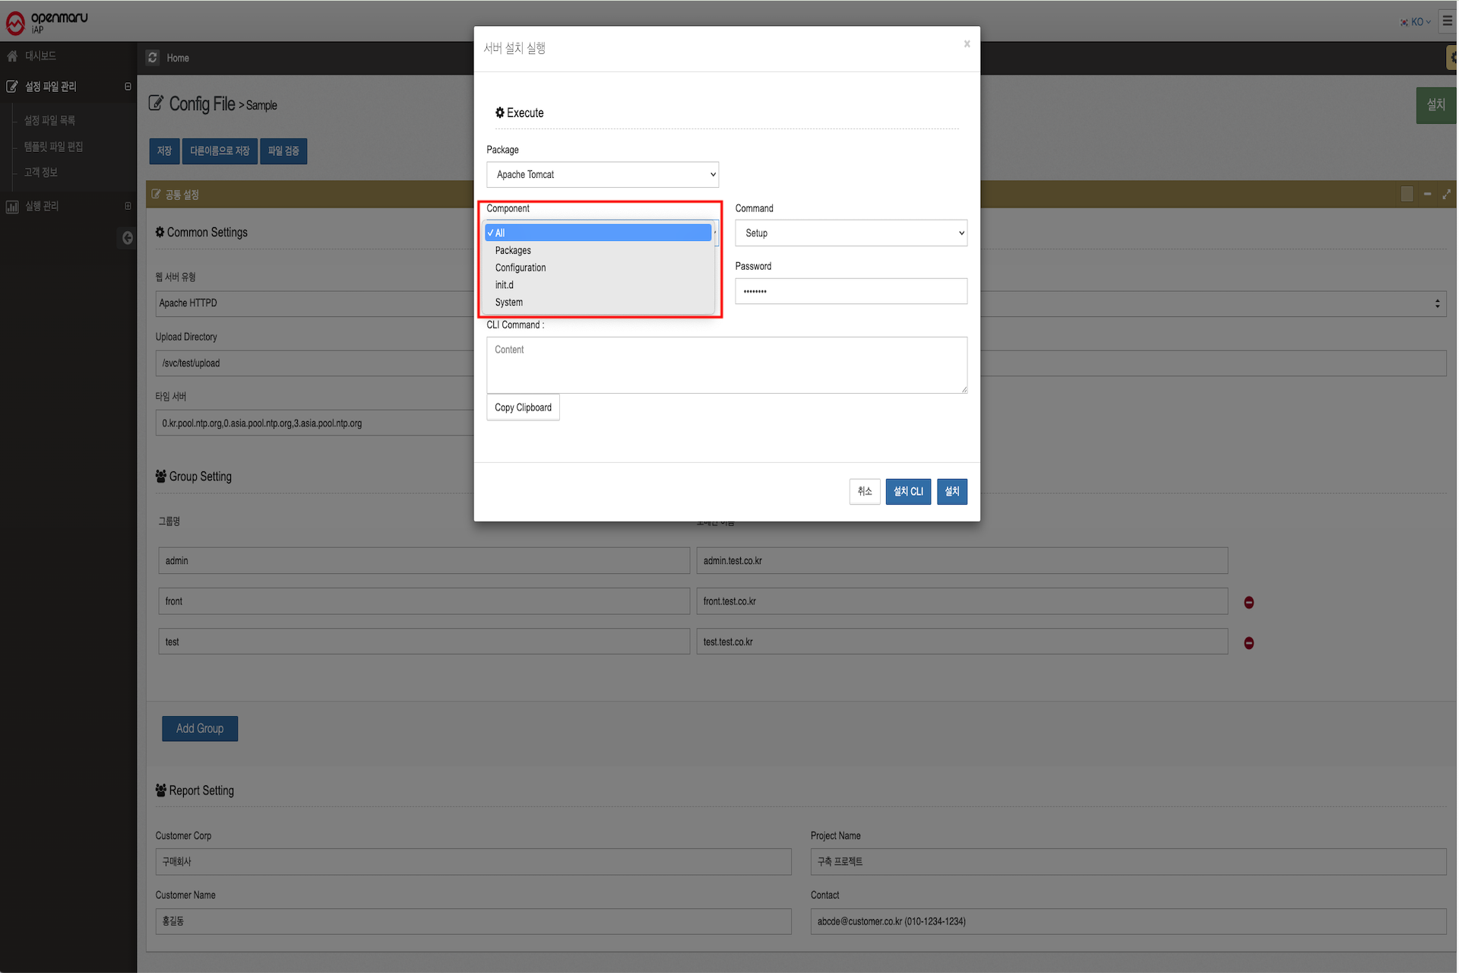
Task: Click the expand panel icon in gold header
Action: click(1446, 195)
